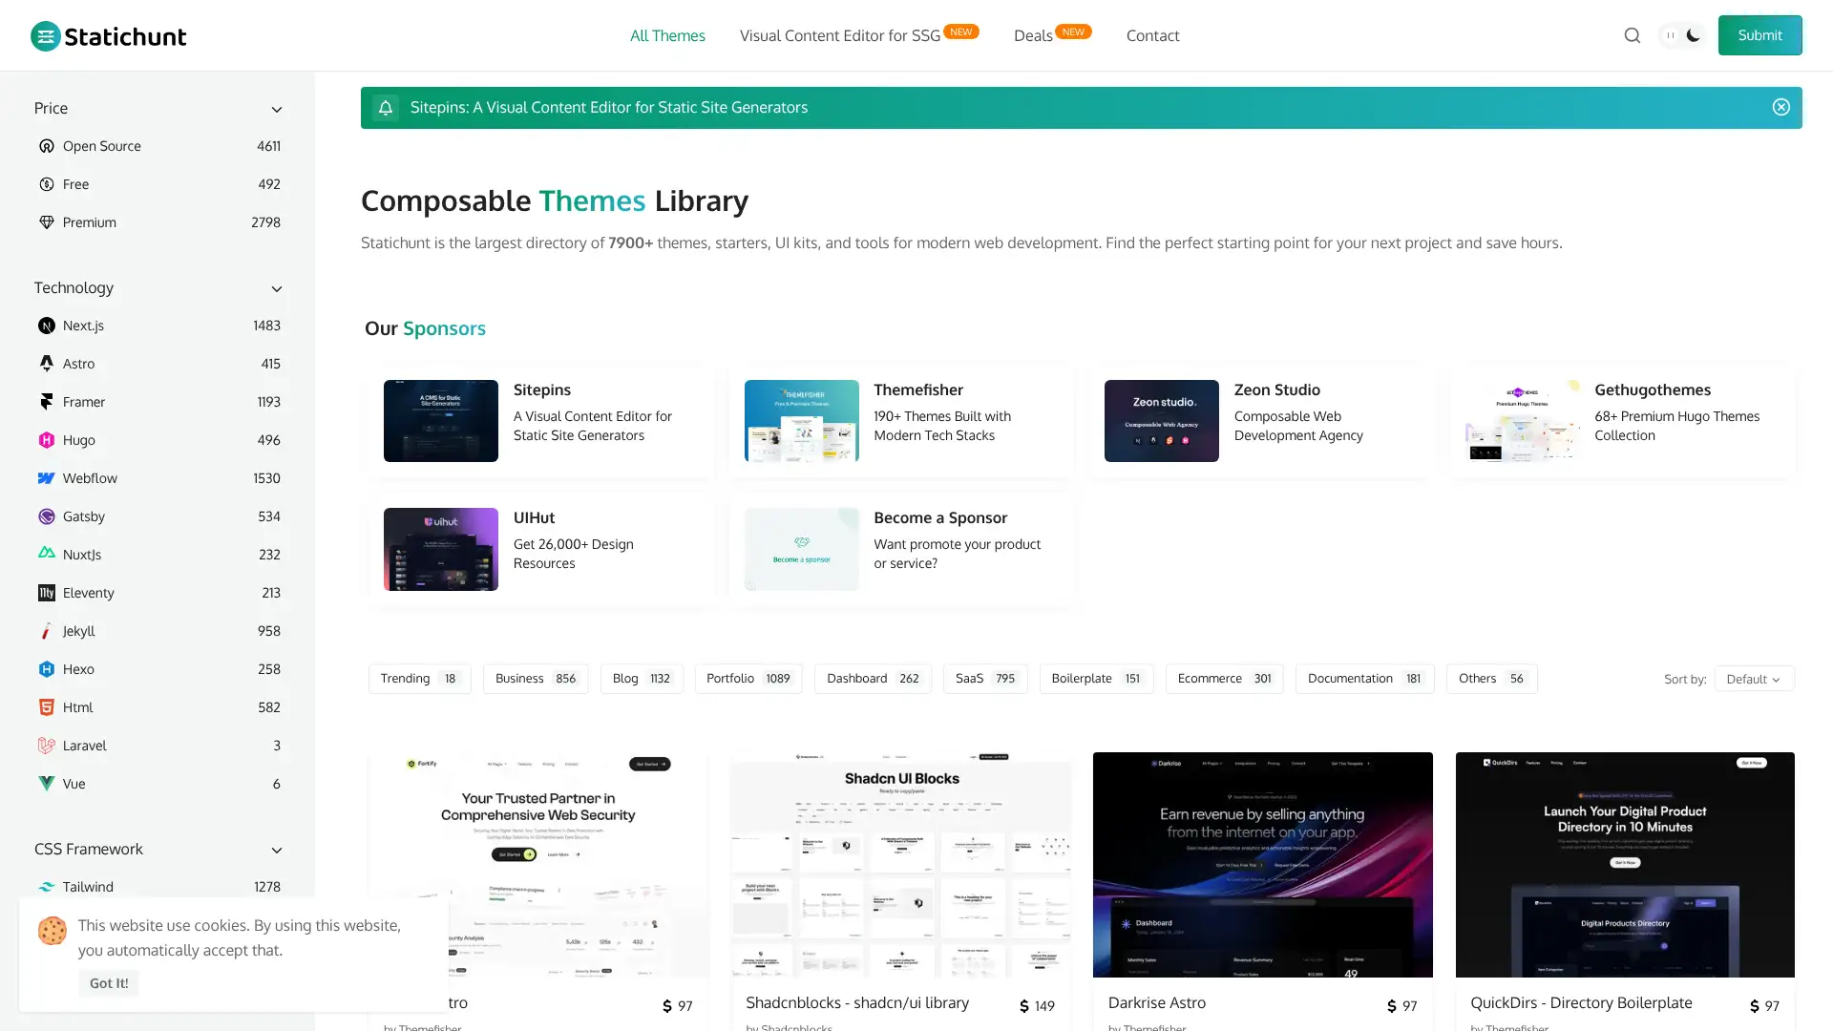The height and width of the screenshot is (1031, 1833).
Task: Click the Astro technology icon
Action: click(46, 364)
